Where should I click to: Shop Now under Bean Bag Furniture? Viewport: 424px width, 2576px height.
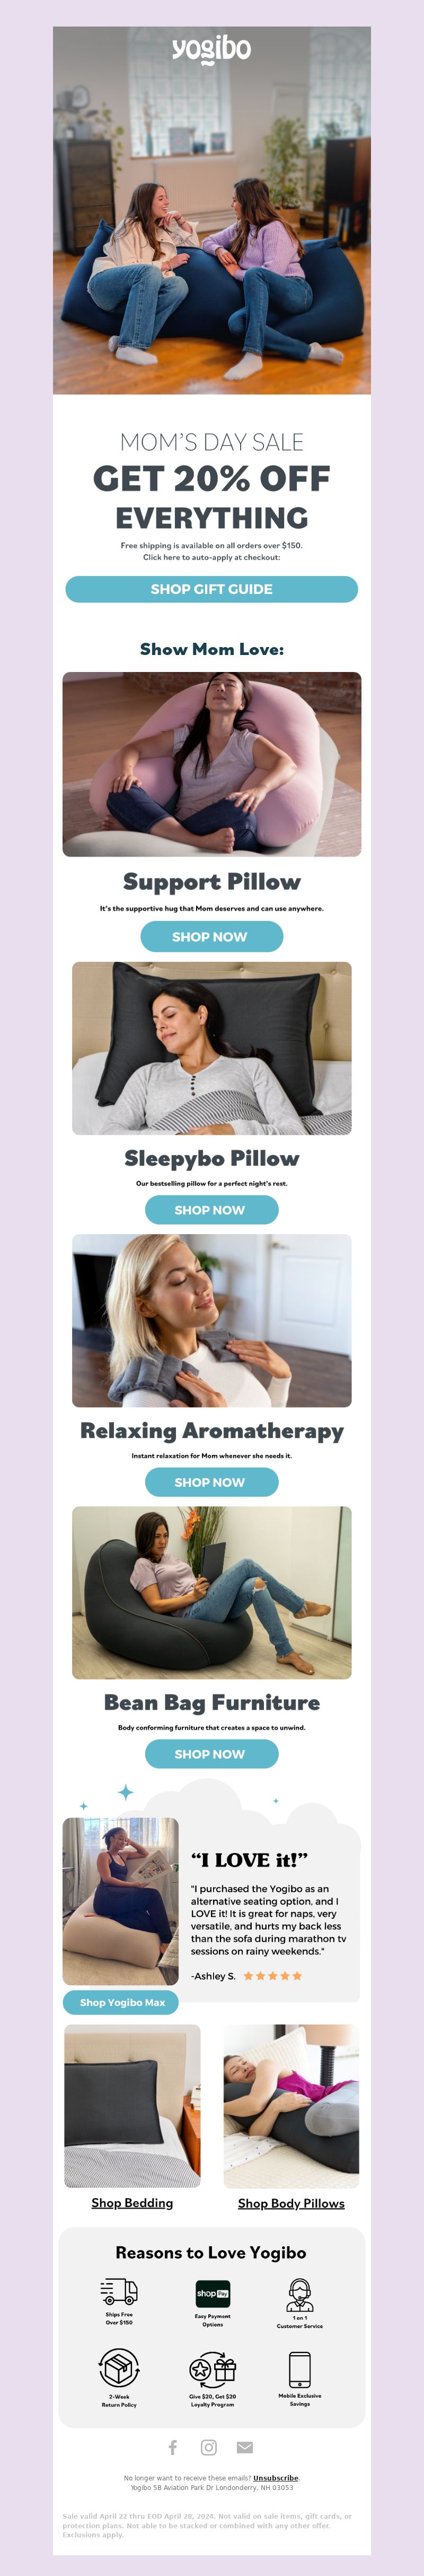click(211, 1753)
